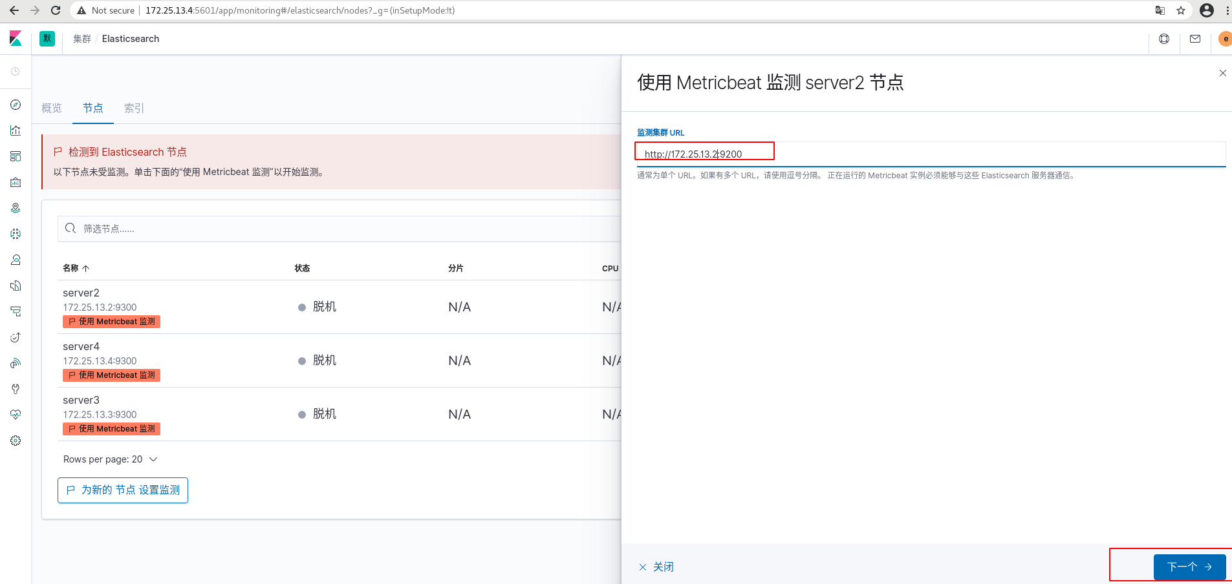The image size is (1232, 584).
Task: Click the 关闭 close link in flyout footer
Action: [656, 567]
